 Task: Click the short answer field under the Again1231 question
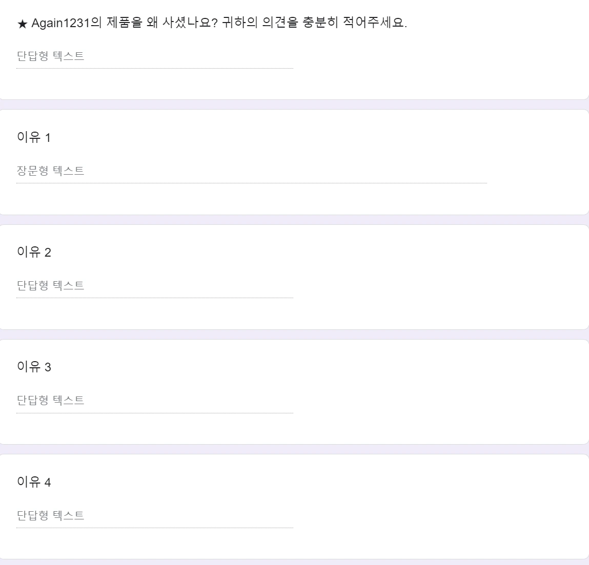tap(154, 56)
